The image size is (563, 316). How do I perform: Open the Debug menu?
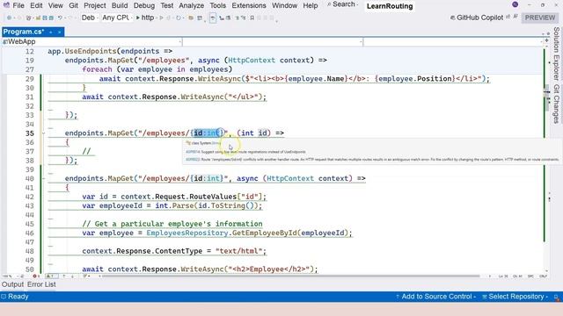pos(144,5)
